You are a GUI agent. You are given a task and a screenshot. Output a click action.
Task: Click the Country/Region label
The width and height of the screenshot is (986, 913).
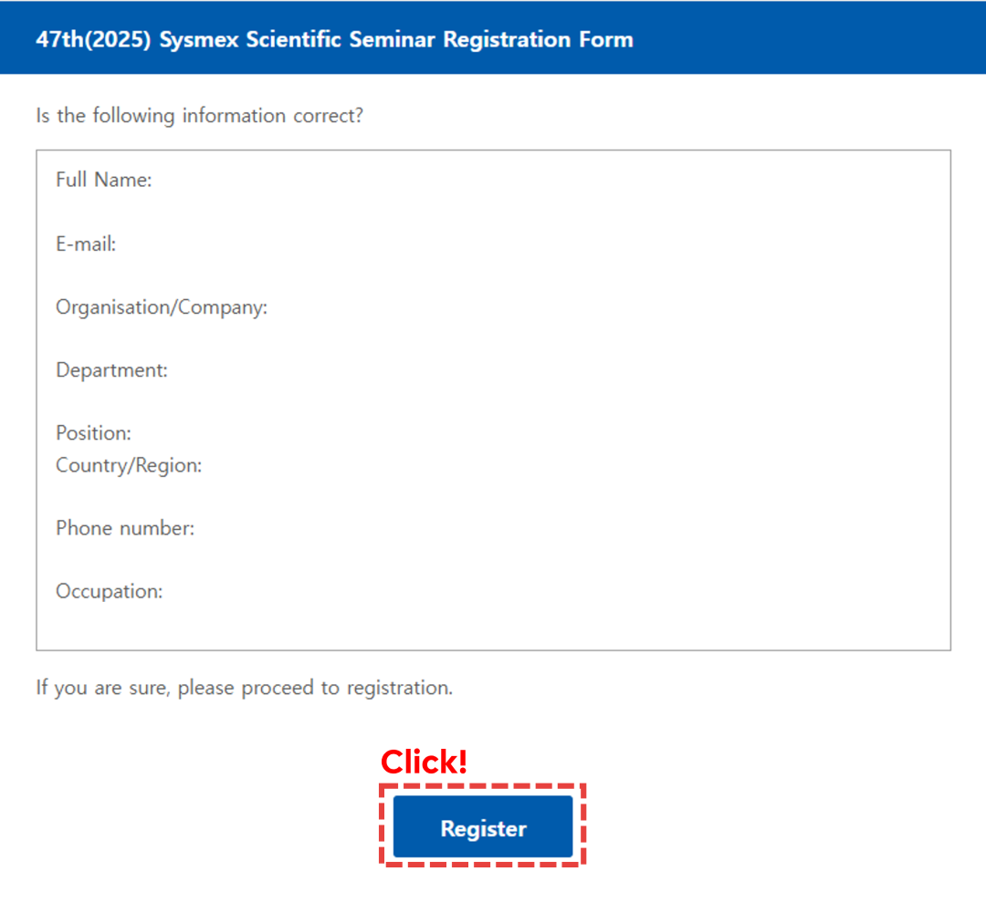[129, 465]
